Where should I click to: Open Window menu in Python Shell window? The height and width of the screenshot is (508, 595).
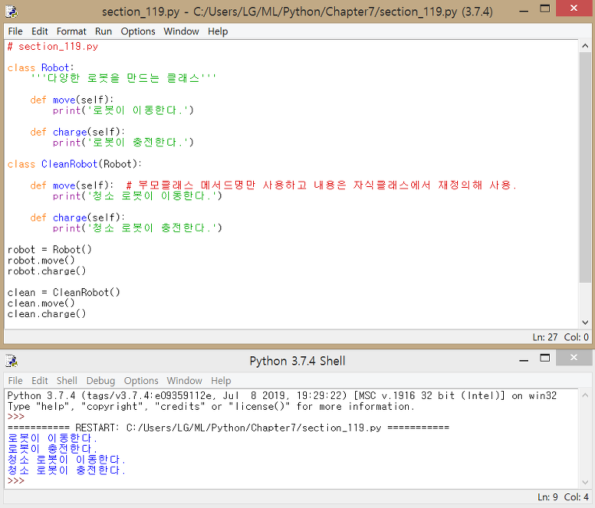point(185,380)
